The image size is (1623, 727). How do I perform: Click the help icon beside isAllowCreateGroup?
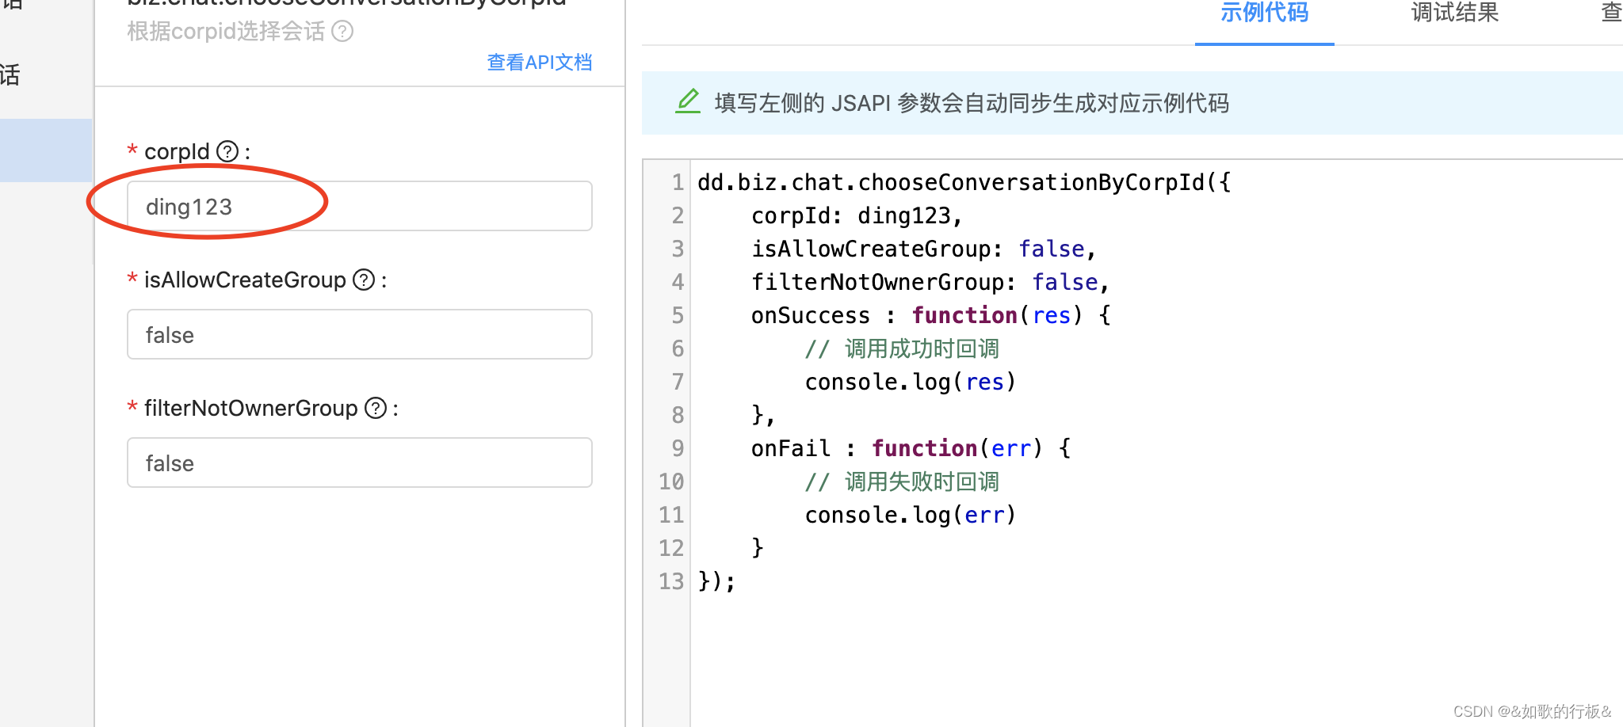click(364, 280)
